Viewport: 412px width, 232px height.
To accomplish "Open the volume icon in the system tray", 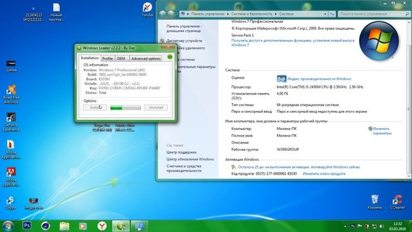I will coord(382,226).
